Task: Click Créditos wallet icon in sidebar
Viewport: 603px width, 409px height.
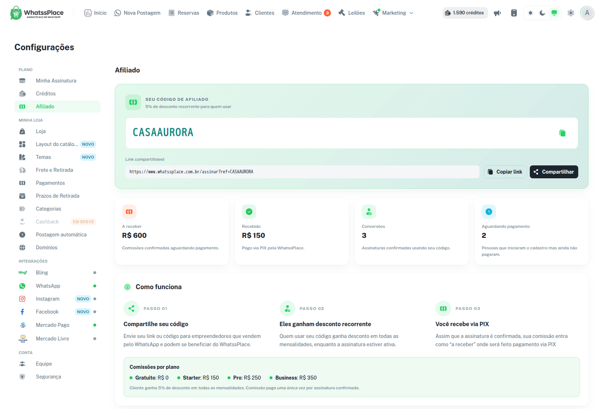Action: pyautogui.click(x=22, y=94)
